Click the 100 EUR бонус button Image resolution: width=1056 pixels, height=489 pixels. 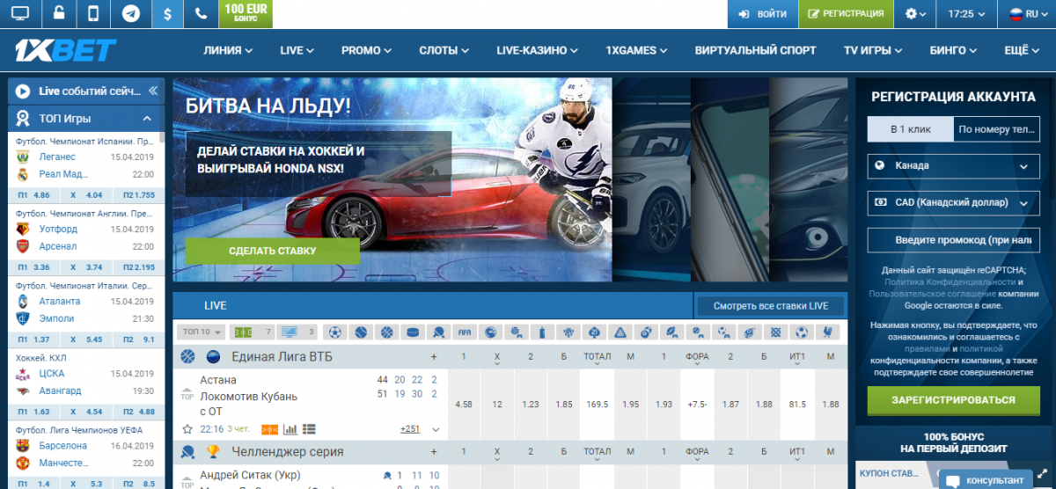[x=247, y=12]
